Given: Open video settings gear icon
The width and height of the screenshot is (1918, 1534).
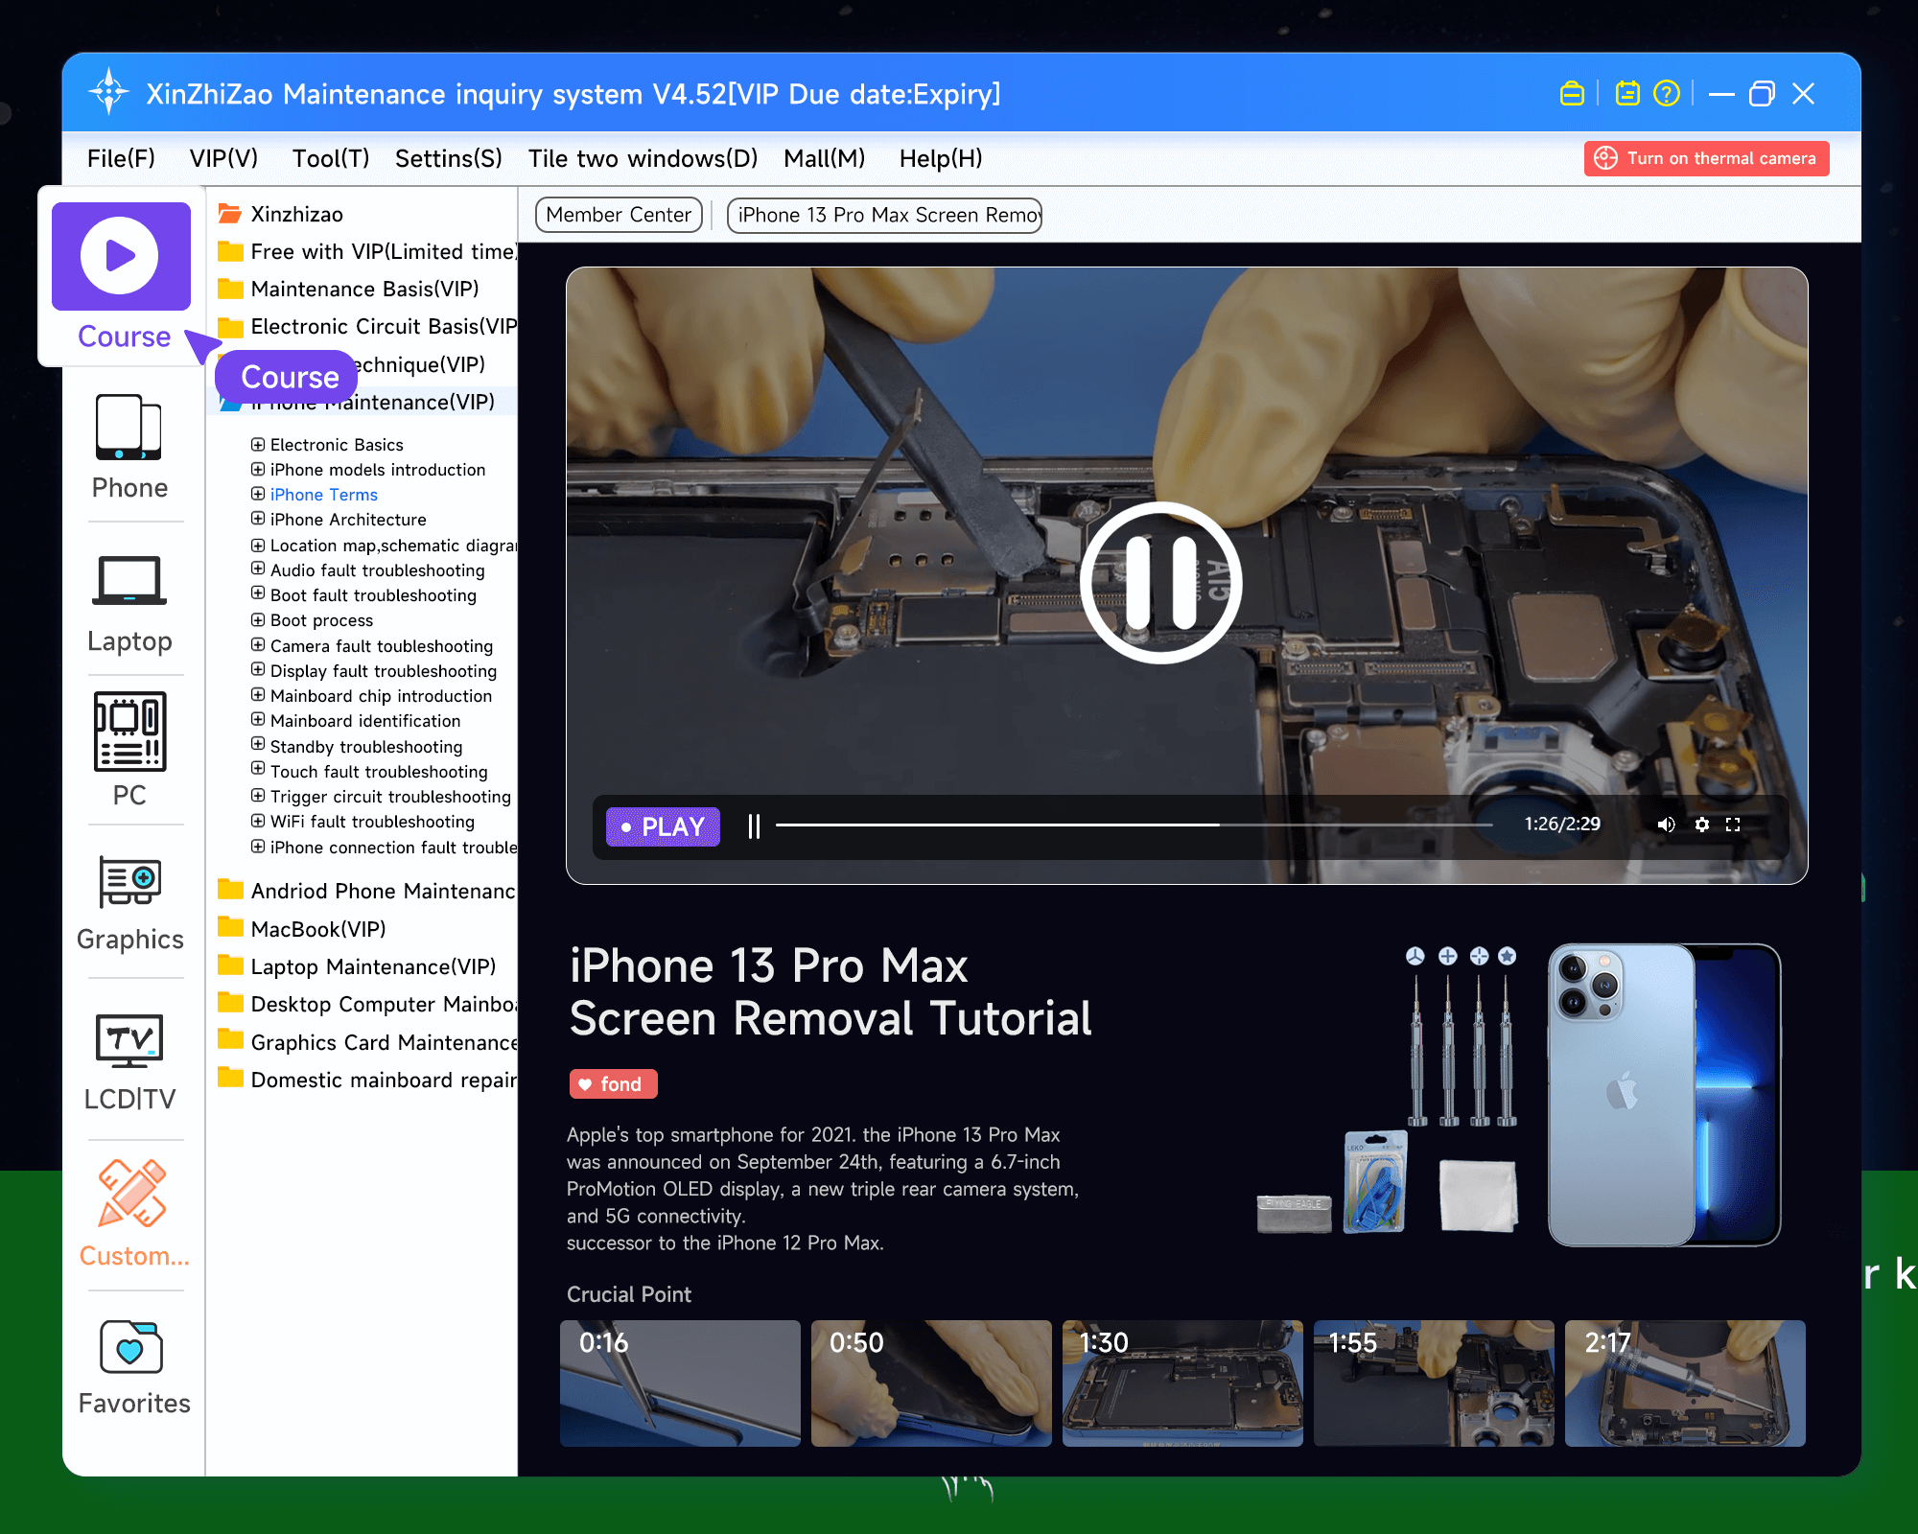Looking at the screenshot, I should tap(1701, 825).
